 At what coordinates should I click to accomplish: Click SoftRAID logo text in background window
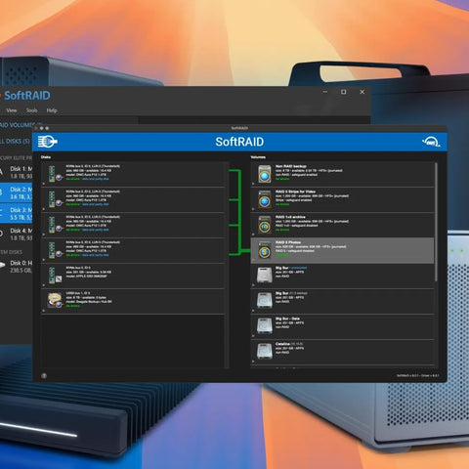click(27, 96)
